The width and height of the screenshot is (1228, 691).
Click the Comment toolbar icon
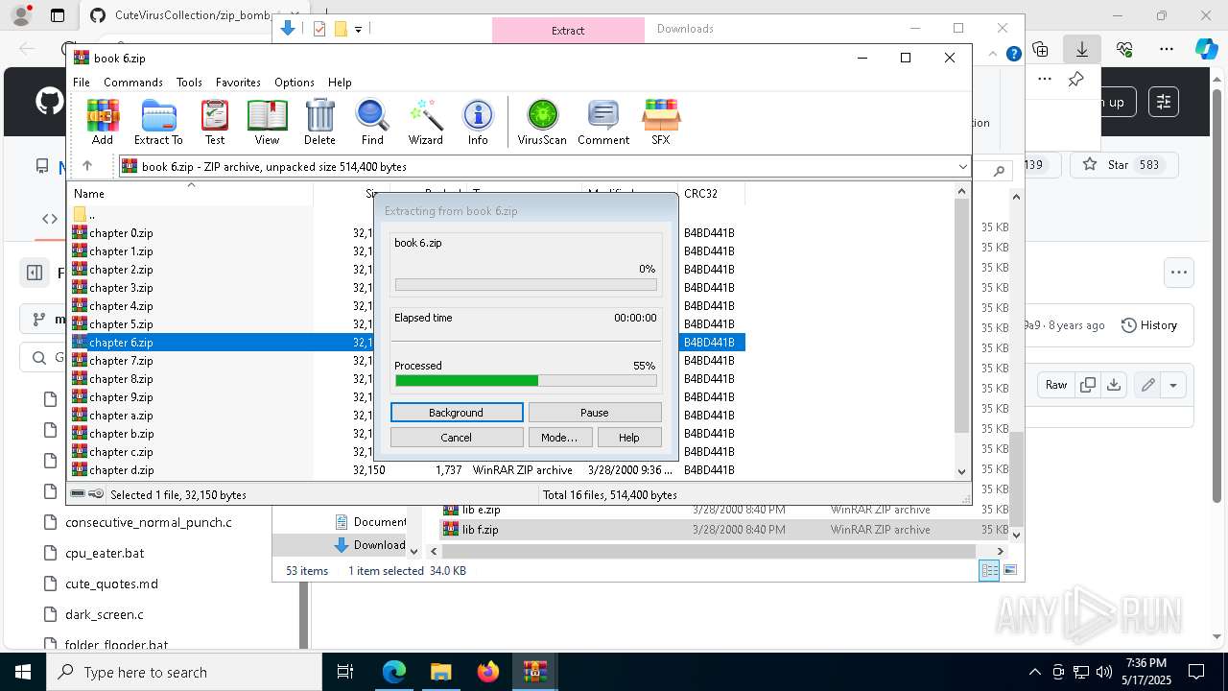coord(603,122)
